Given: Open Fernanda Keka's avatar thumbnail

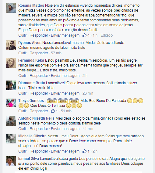Looking at the screenshot, I should 11,63.
